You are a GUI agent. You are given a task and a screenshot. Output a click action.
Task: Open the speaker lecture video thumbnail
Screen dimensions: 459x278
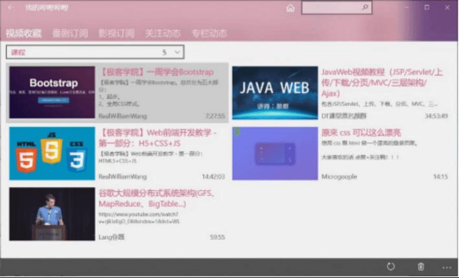point(52,214)
